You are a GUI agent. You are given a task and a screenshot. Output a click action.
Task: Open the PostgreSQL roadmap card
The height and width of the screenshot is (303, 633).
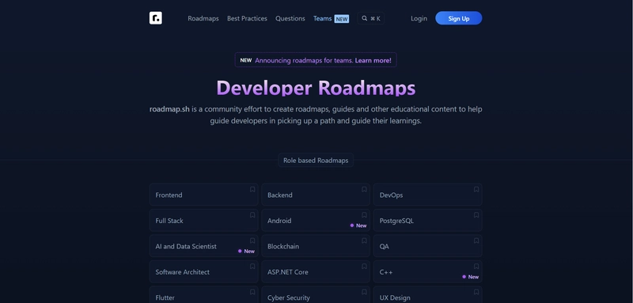[x=427, y=220]
